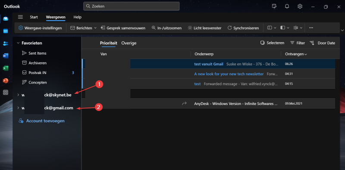Click Synchroniseren button

pos(243,28)
